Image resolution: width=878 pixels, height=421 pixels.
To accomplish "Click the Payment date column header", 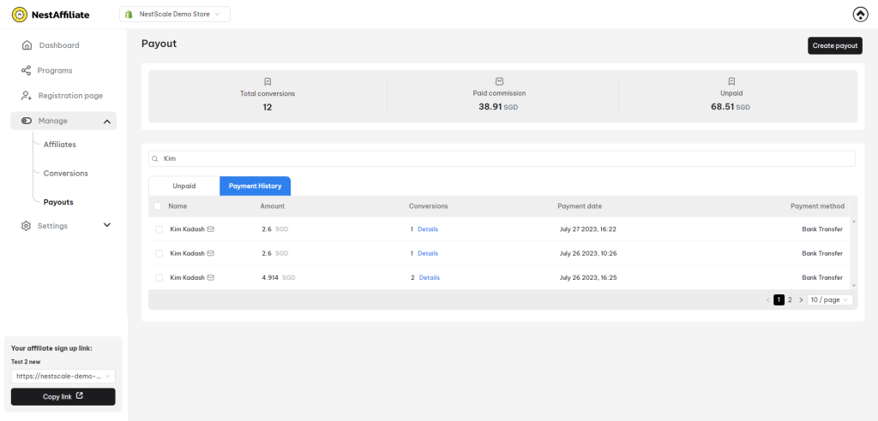I will pyautogui.click(x=580, y=206).
